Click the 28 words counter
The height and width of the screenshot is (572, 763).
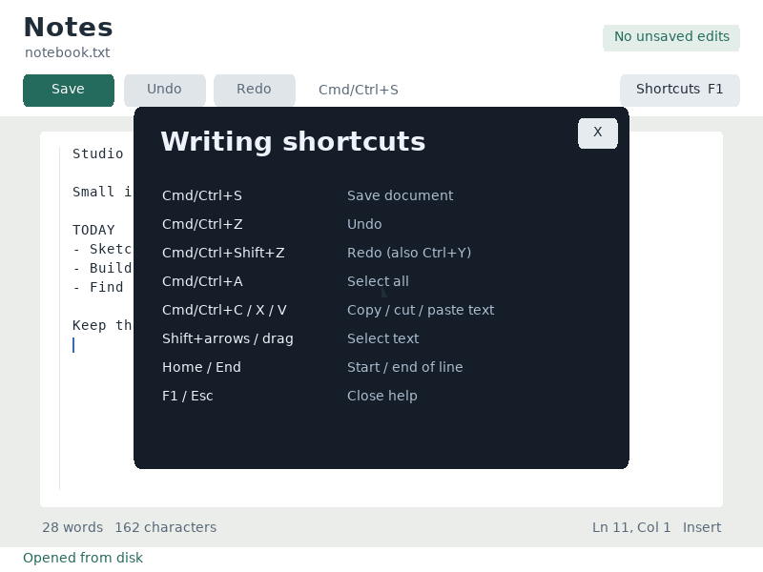[72, 527]
